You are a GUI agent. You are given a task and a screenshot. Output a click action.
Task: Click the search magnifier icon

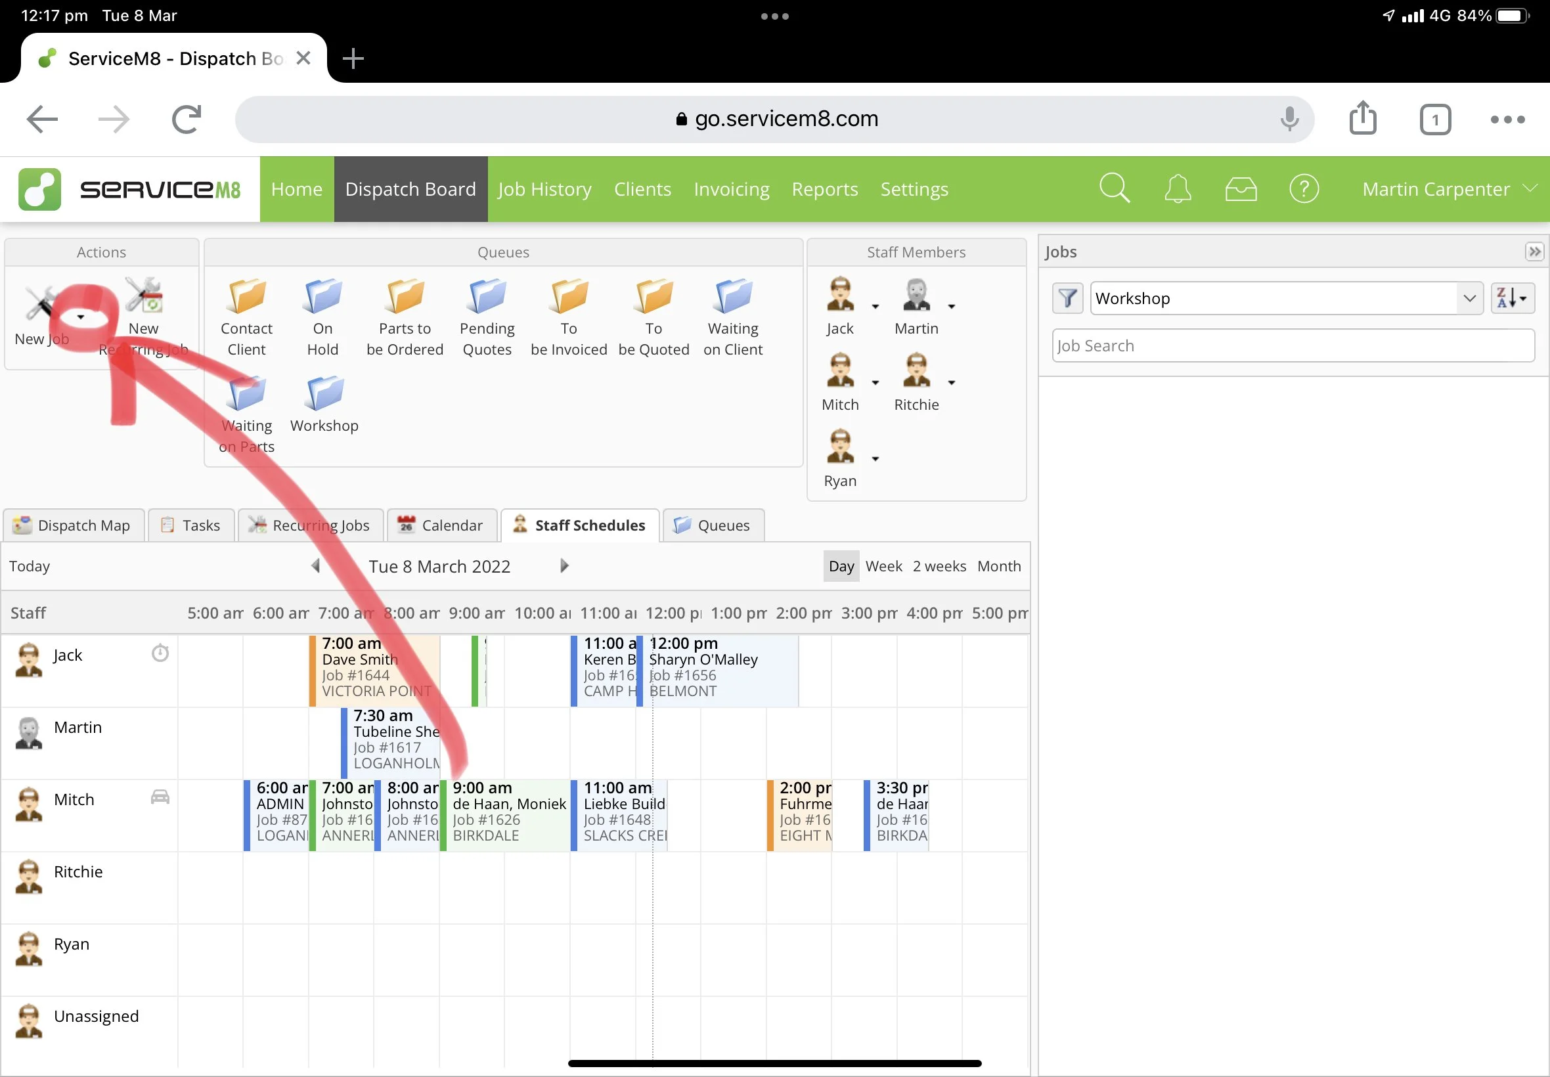1114,189
